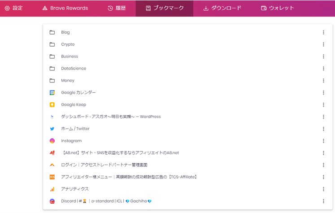
Task: Open more options for Google Keep
Action: 323,104
